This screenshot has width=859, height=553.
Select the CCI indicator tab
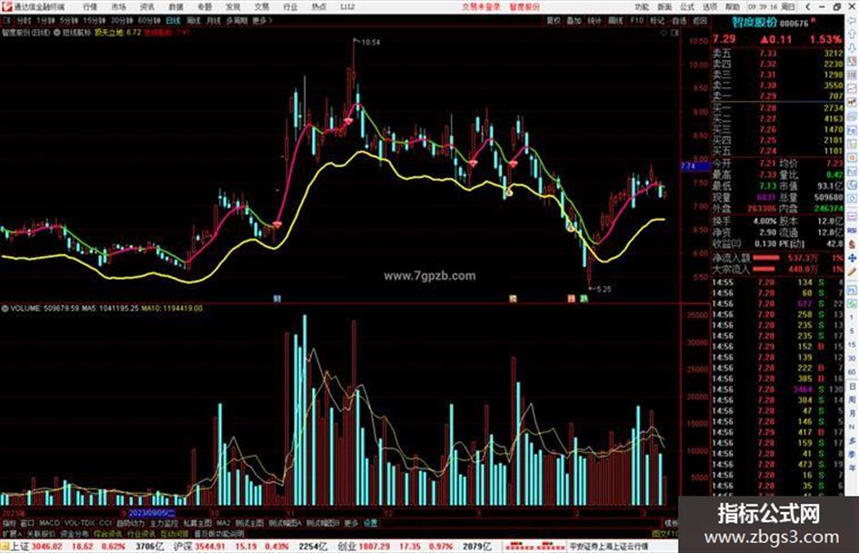[105, 523]
